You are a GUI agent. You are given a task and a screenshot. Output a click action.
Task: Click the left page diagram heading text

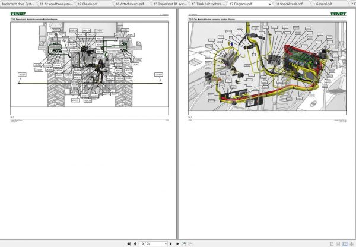pyautogui.click(x=34, y=20)
